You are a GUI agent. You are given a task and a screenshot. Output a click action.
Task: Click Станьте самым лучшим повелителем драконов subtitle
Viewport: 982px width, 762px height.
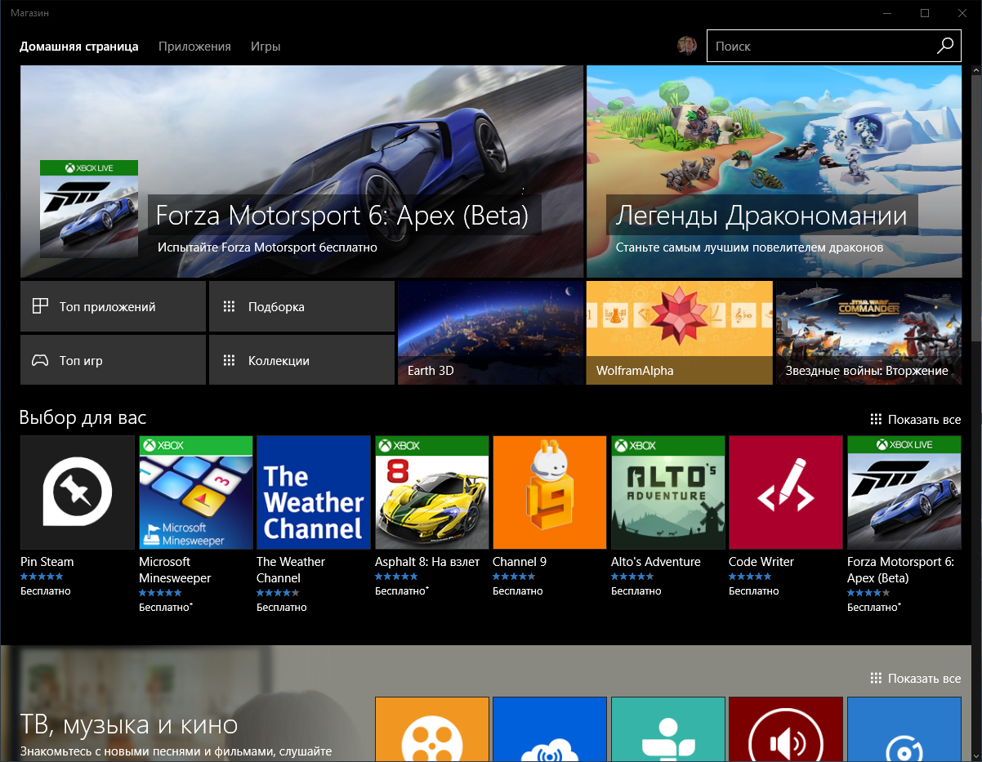click(x=749, y=247)
